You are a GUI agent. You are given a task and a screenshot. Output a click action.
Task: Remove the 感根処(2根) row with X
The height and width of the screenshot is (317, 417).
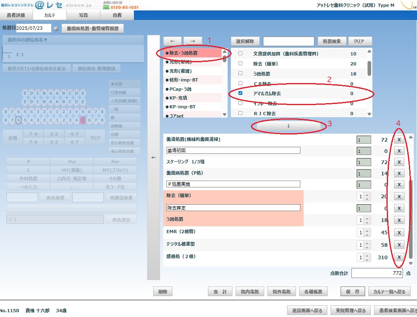(x=399, y=257)
